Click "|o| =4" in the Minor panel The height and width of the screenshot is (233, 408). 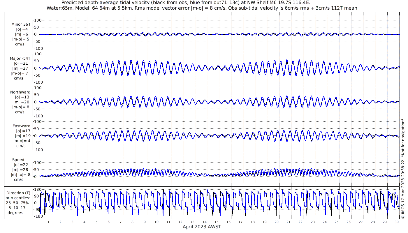[x=22, y=29]
